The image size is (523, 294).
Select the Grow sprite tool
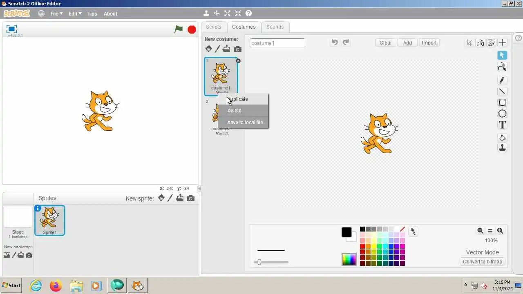(x=228, y=13)
